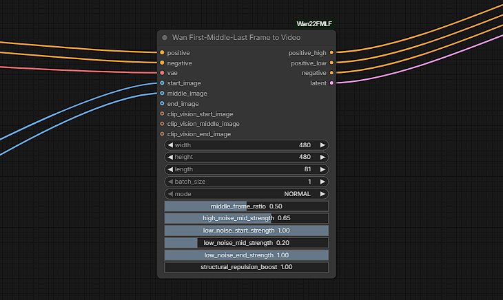Click the clip_vision_middle_image input socket
This screenshot has width=503, height=300.
click(162, 124)
